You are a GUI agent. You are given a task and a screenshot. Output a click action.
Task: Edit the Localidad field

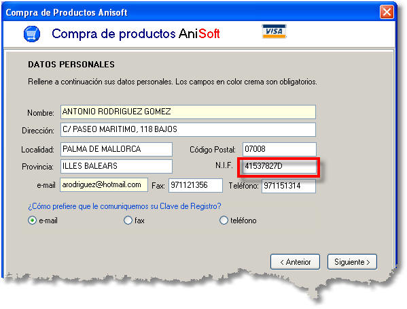(116, 149)
